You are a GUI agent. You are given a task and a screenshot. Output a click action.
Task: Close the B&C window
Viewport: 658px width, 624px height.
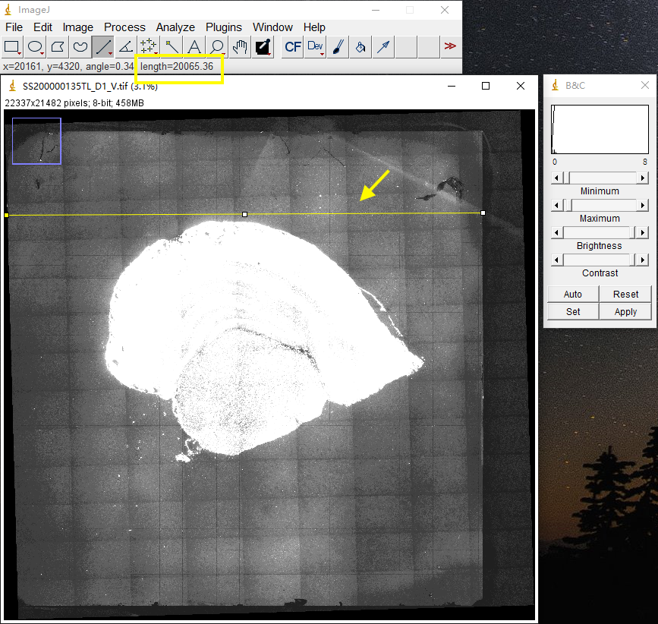click(645, 85)
